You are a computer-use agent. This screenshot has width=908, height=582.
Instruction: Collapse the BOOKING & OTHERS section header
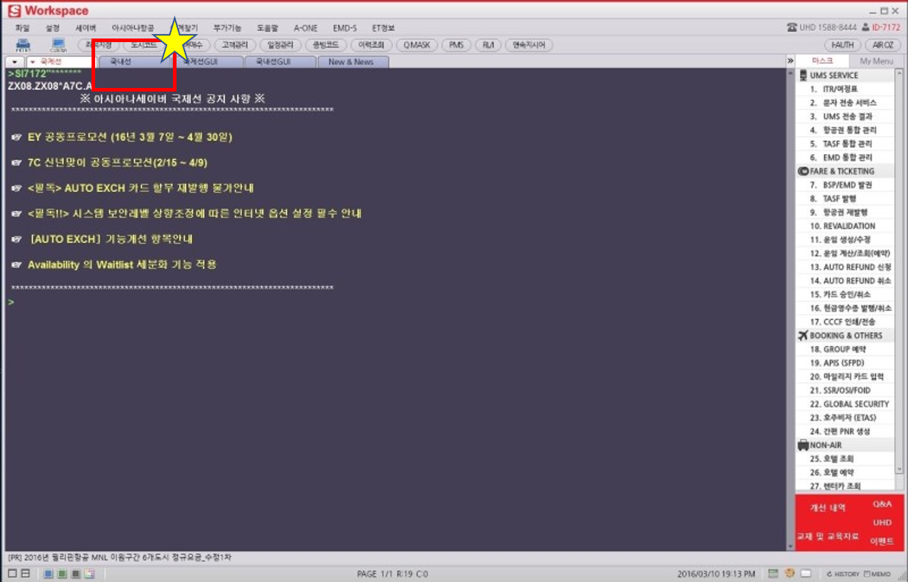point(846,336)
